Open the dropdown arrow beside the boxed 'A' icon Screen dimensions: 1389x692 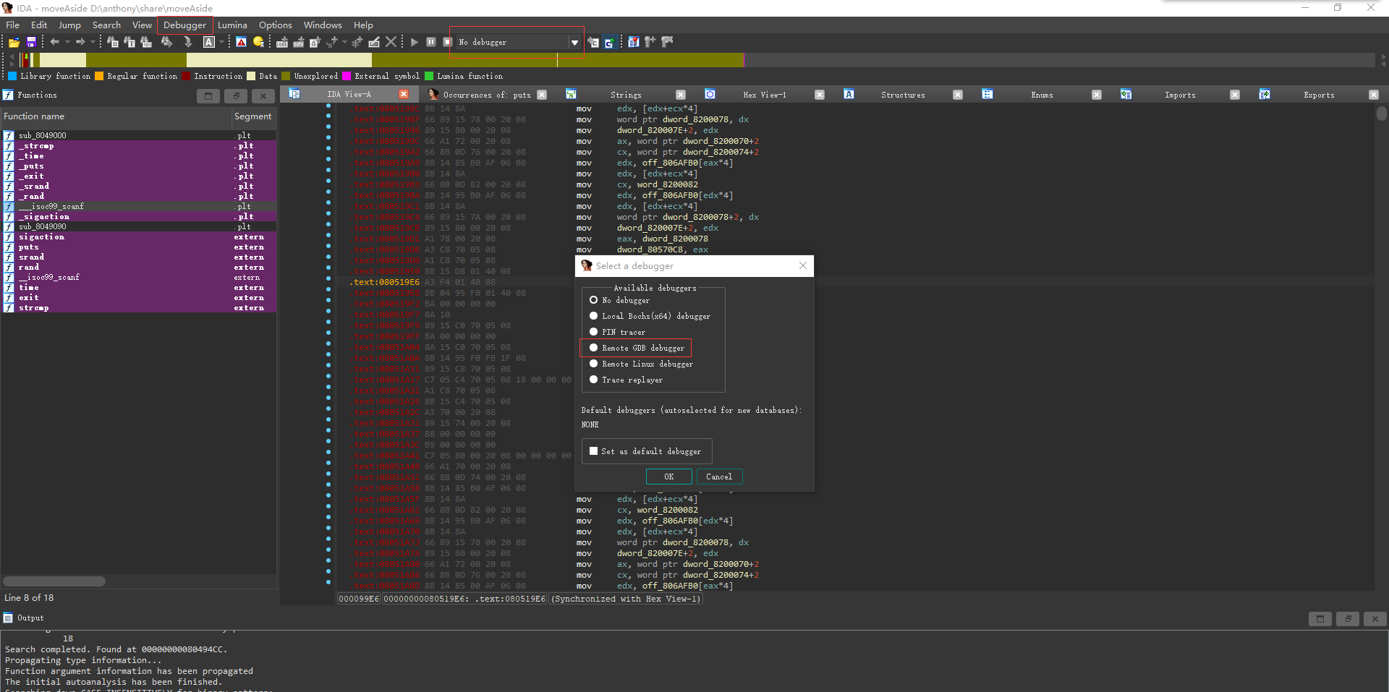[221, 42]
